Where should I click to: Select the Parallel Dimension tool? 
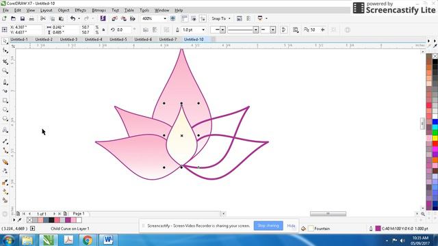[5, 141]
